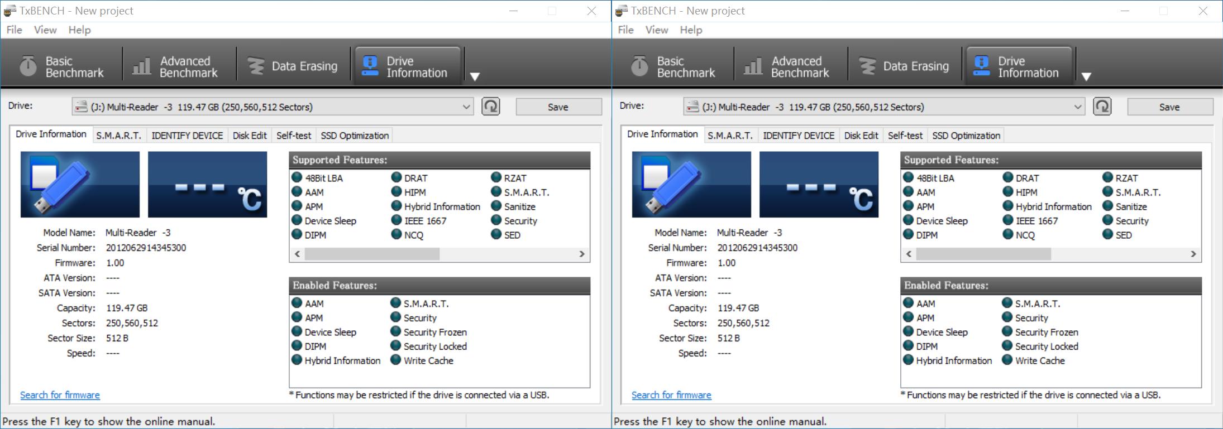Switch to Disk Edit tab in right window

861,136
